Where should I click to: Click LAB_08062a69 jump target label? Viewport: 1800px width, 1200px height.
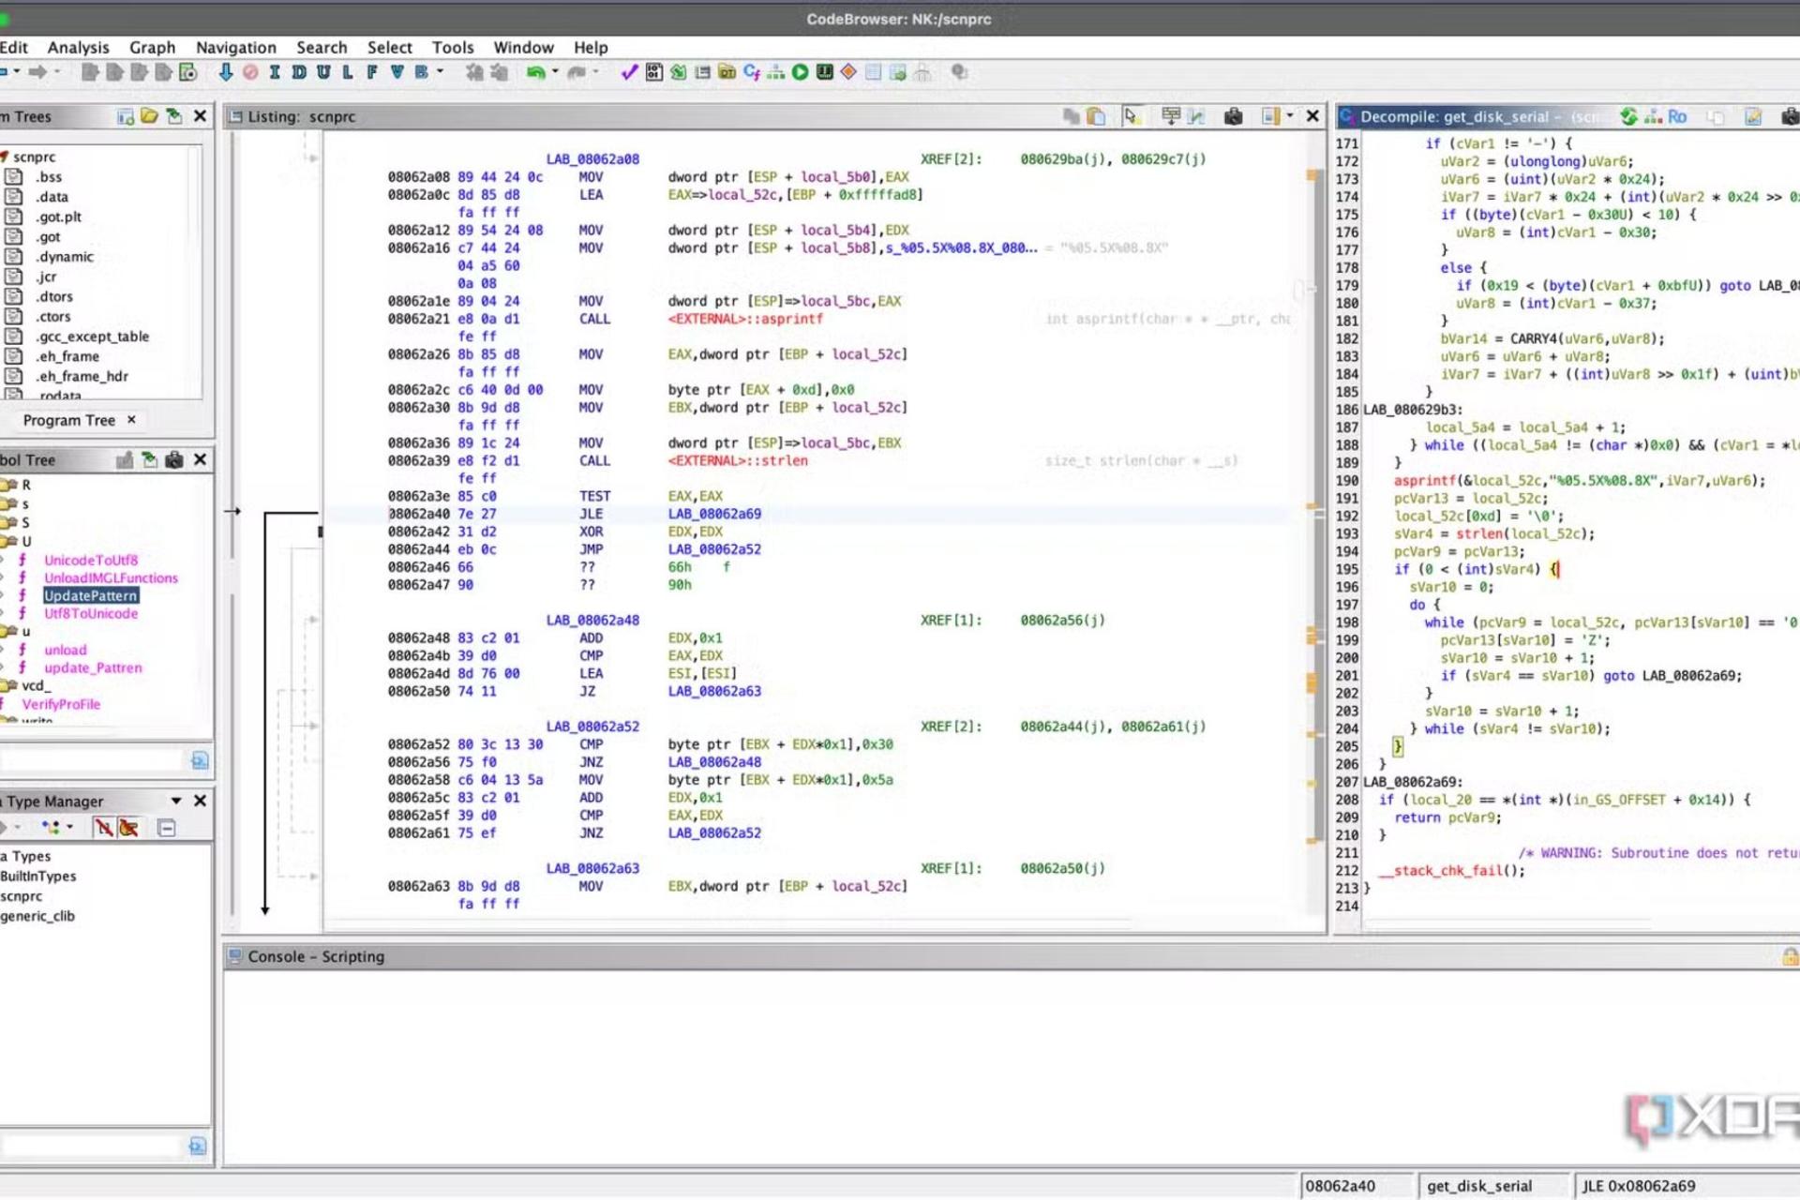coord(714,514)
